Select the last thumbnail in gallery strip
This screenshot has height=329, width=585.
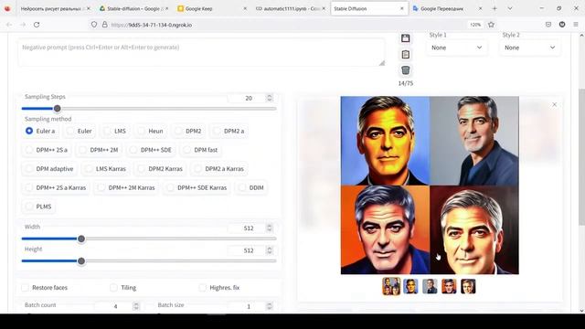click(x=468, y=286)
